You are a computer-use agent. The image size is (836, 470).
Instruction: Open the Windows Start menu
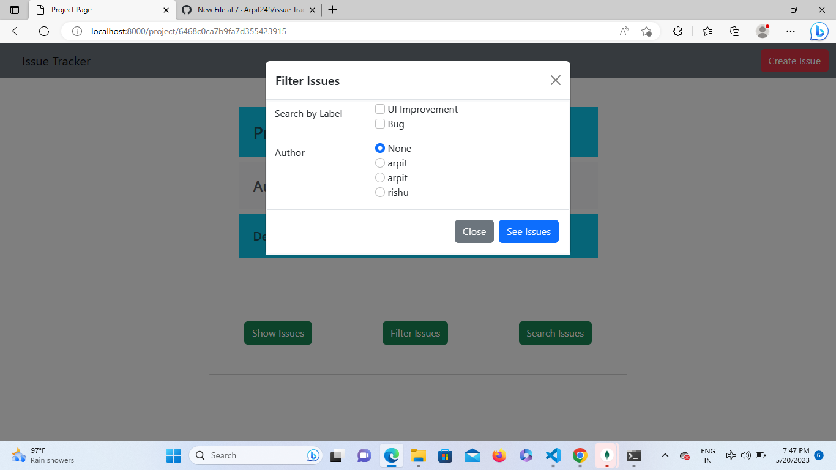coord(173,455)
